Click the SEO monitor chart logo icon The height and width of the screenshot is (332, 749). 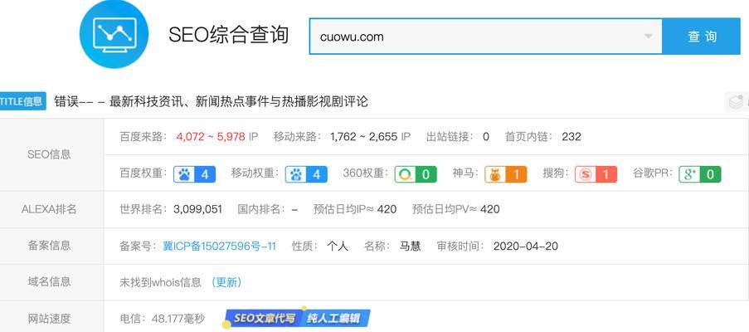tap(114, 33)
